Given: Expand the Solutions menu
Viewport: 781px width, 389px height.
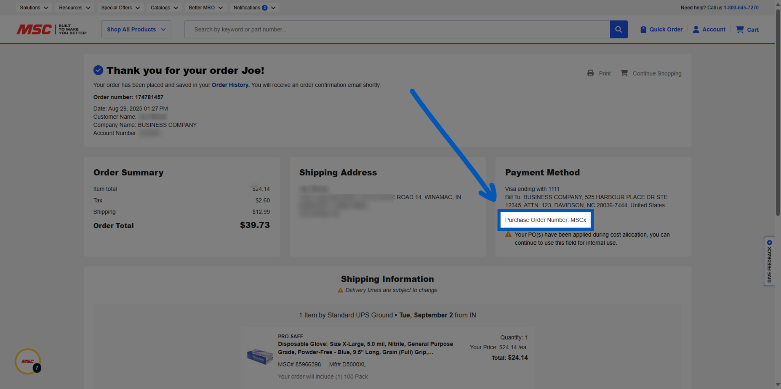Looking at the screenshot, I should click(x=34, y=7).
